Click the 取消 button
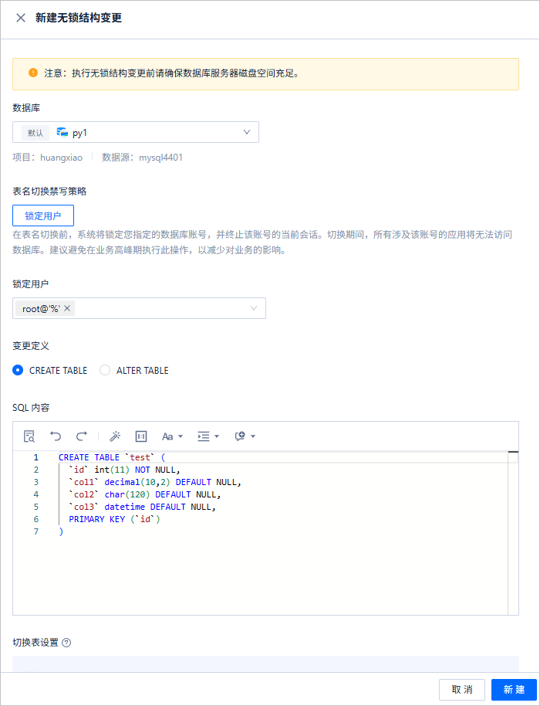 (462, 689)
